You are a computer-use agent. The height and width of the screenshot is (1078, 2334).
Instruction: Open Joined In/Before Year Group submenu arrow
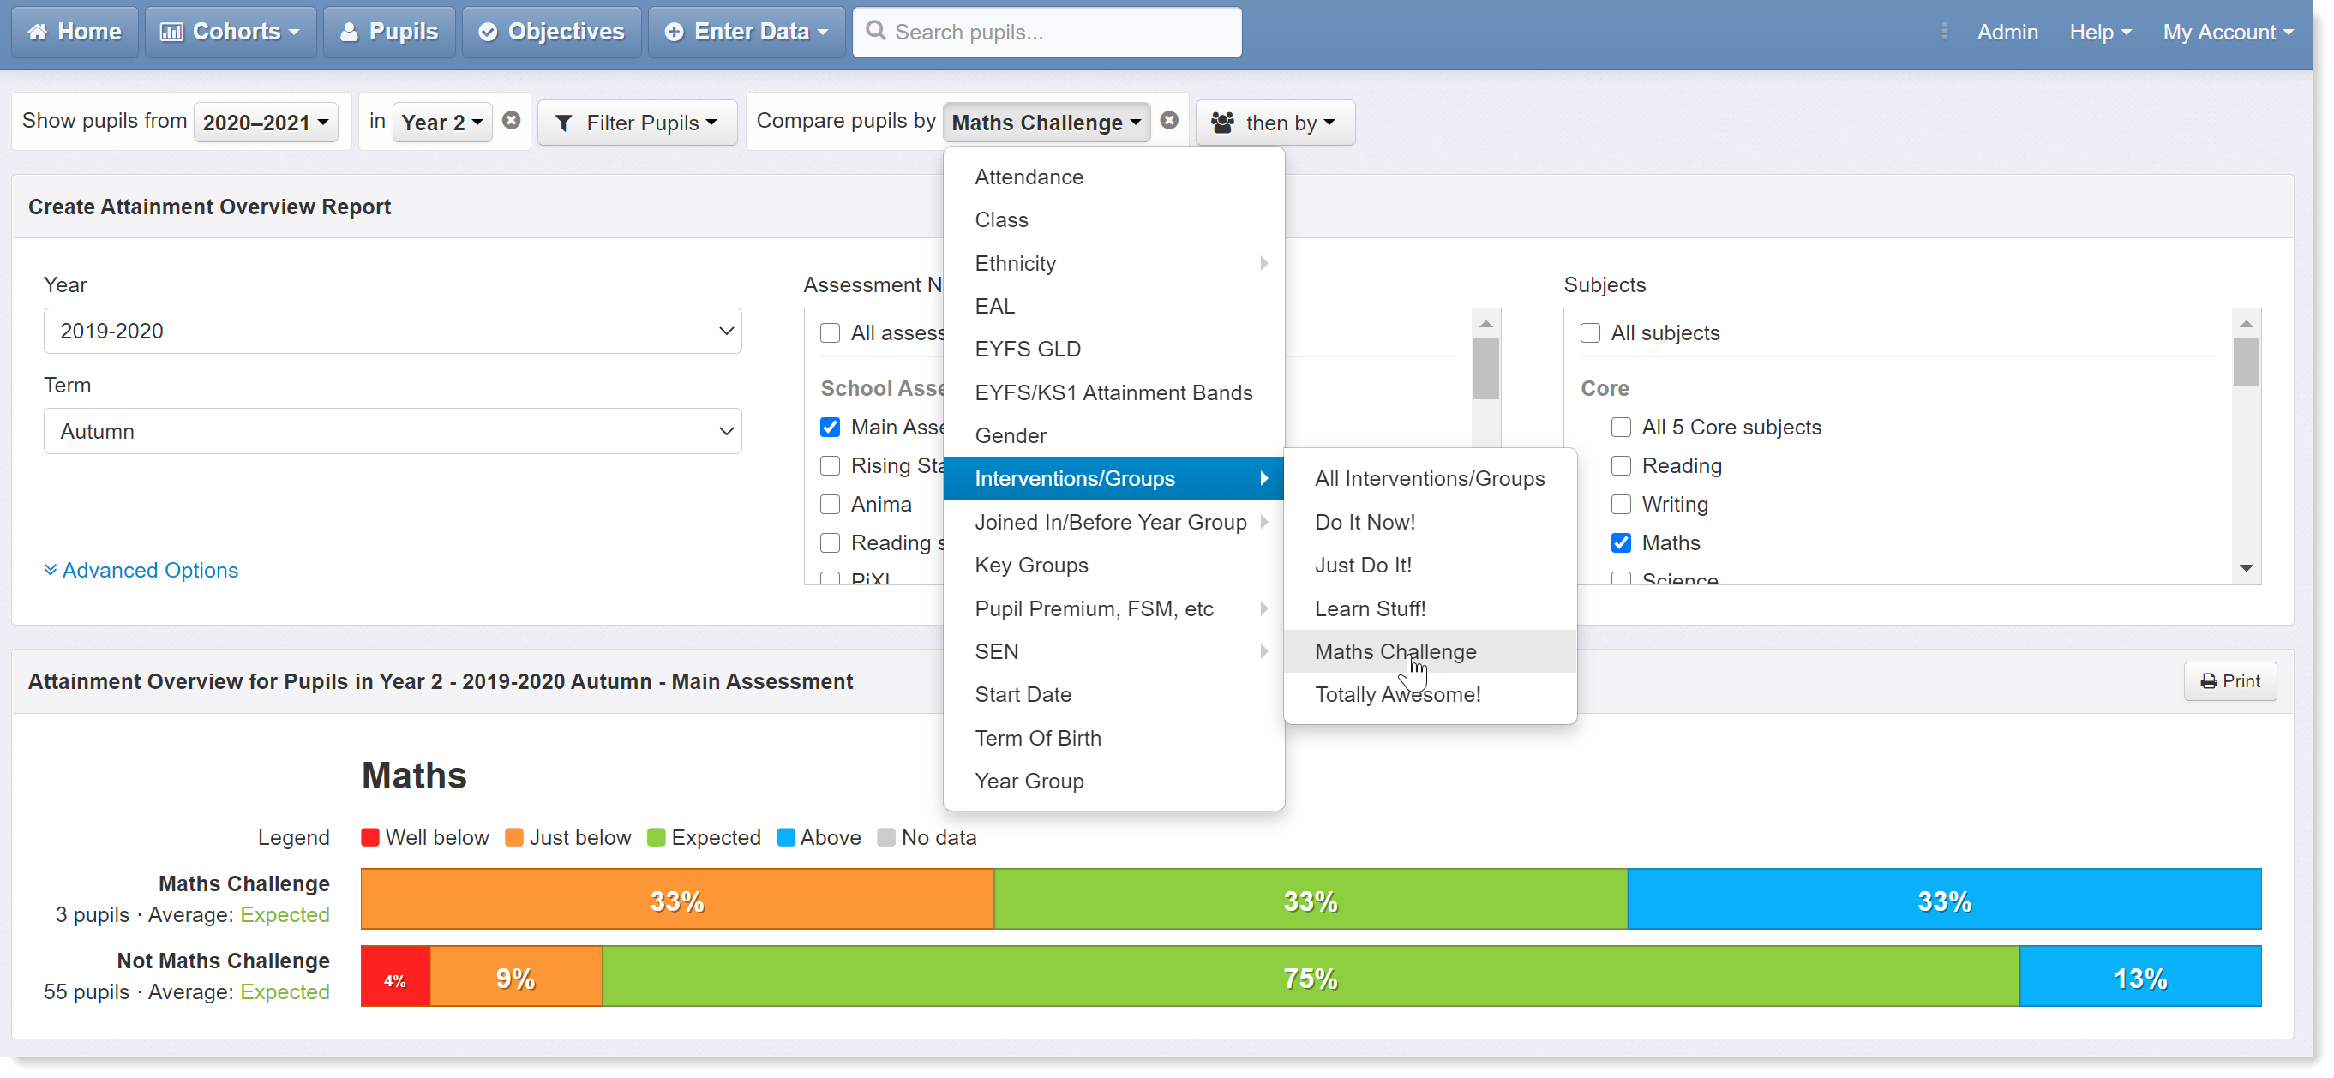click(1263, 523)
